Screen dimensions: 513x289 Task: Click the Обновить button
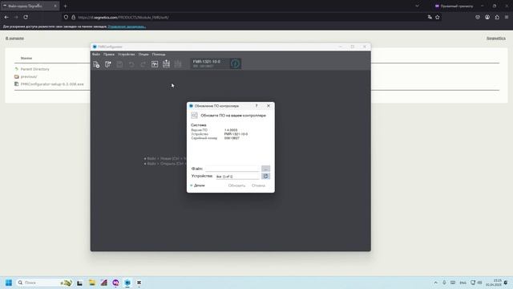click(x=236, y=185)
